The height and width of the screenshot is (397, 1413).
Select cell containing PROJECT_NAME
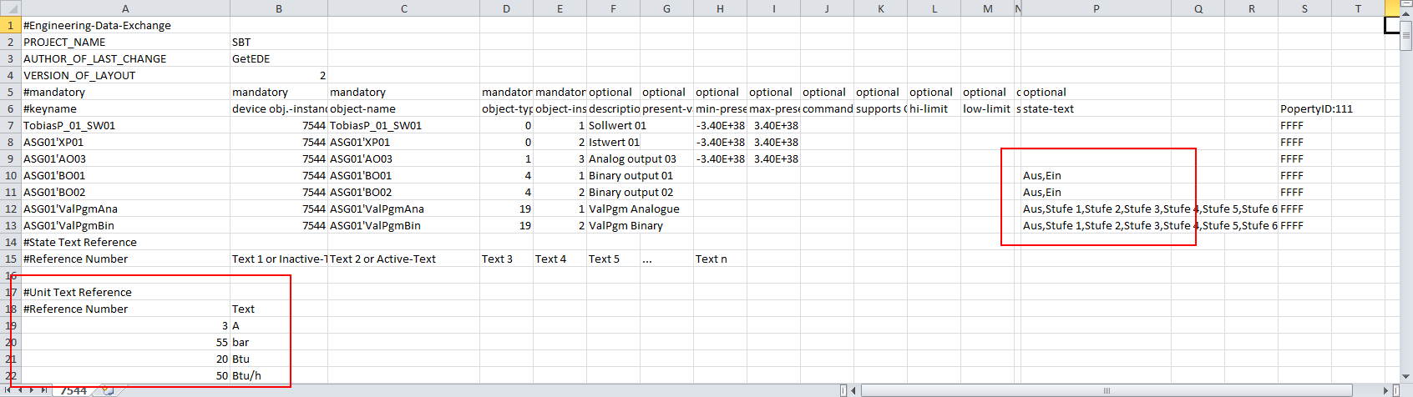point(65,42)
